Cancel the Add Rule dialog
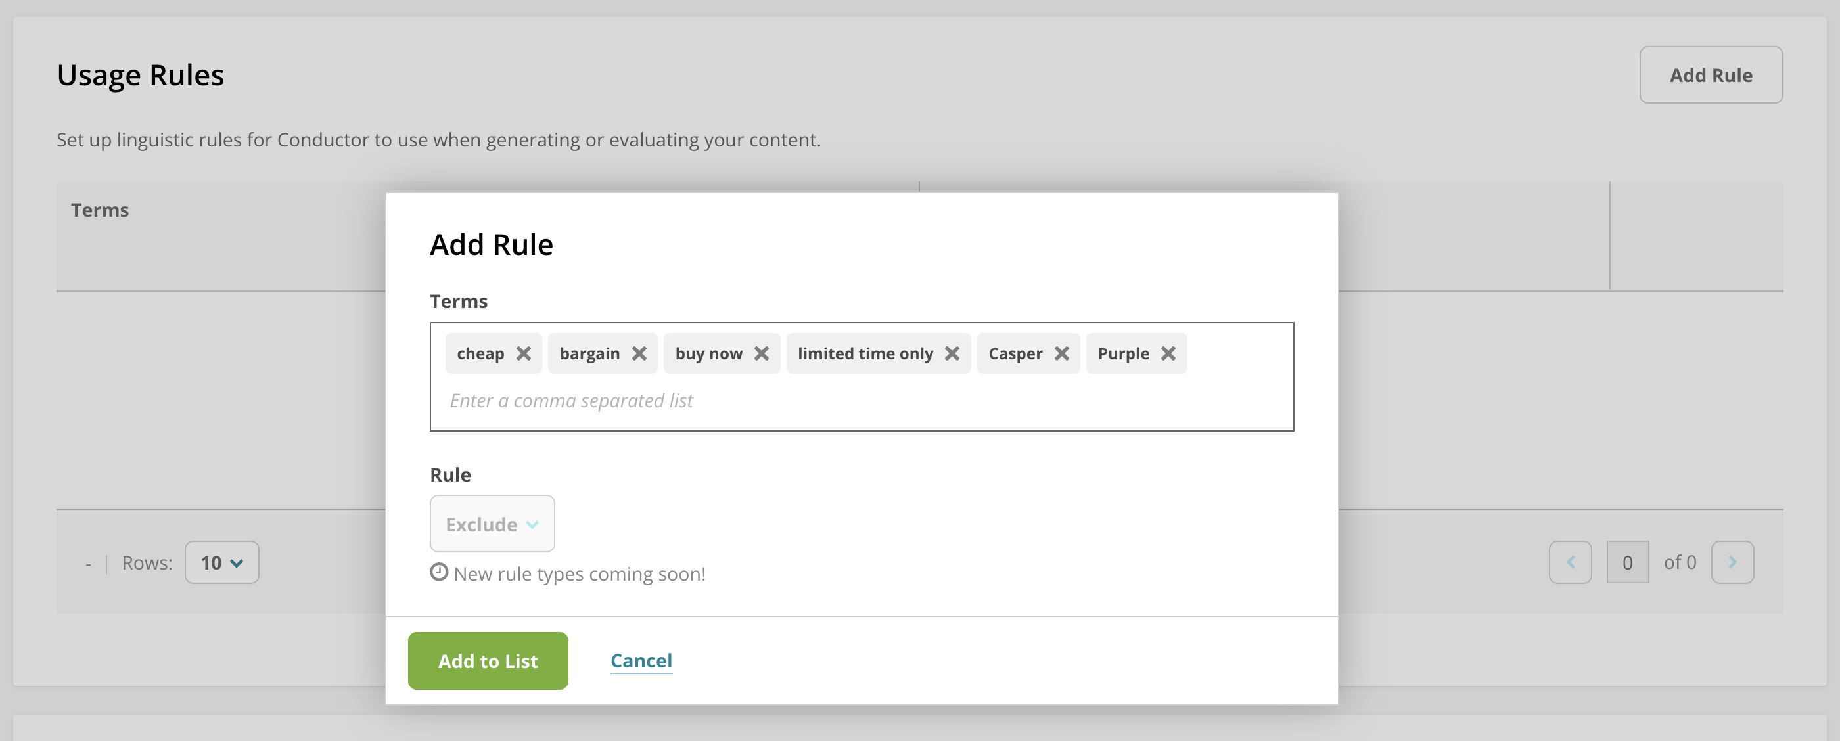The height and width of the screenshot is (741, 1840). point(641,661)
